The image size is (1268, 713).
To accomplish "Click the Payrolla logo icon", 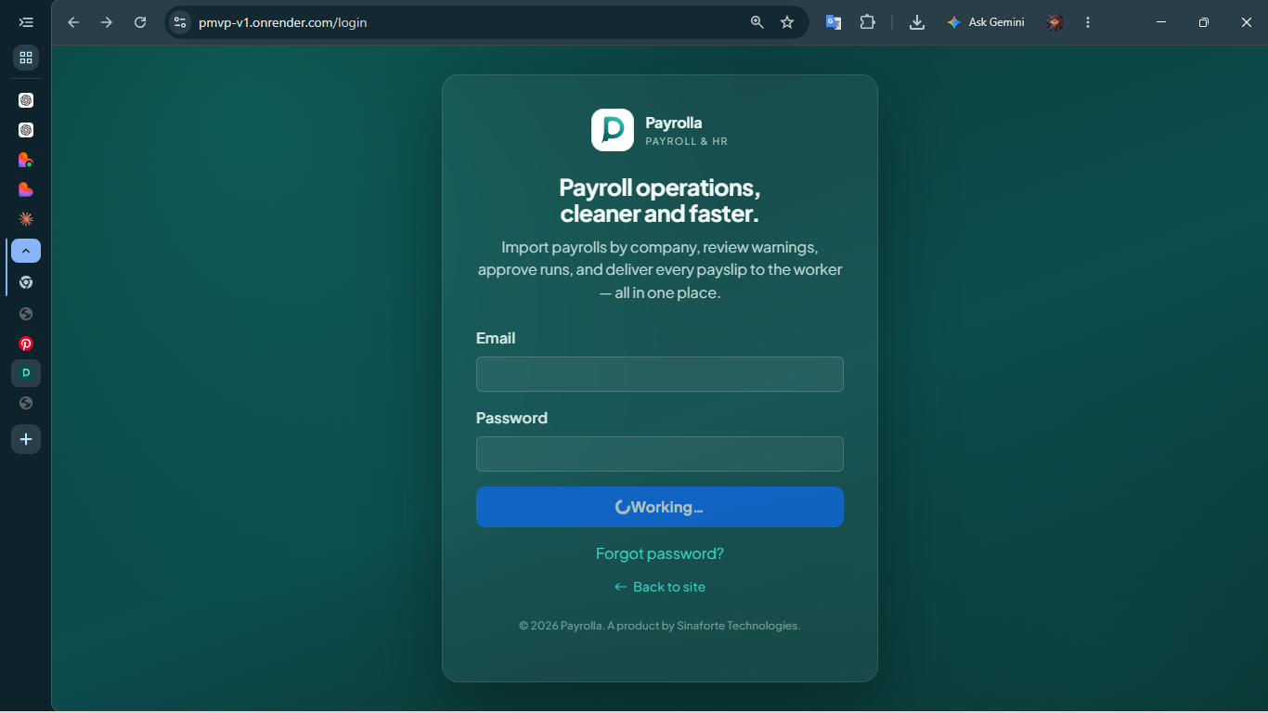I will coord(613,130).
